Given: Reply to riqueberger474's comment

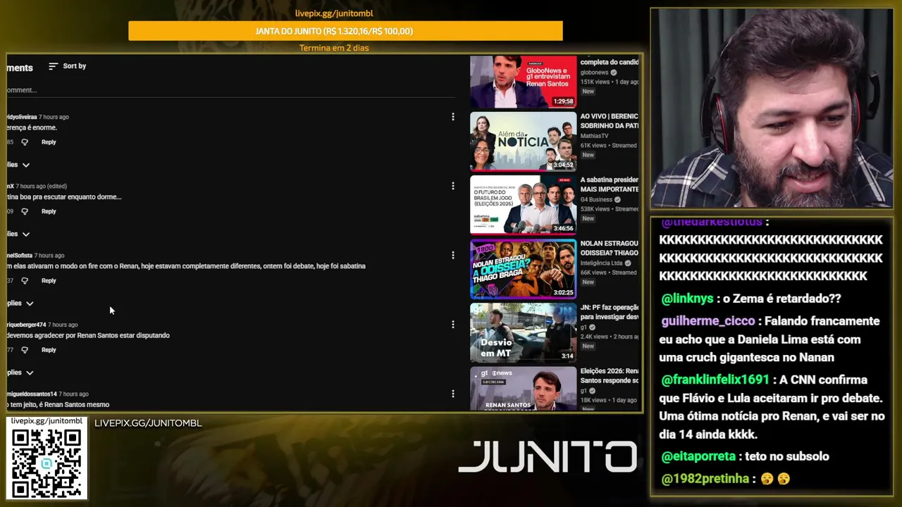Looking at the screenshot, I should pos(49,350).
